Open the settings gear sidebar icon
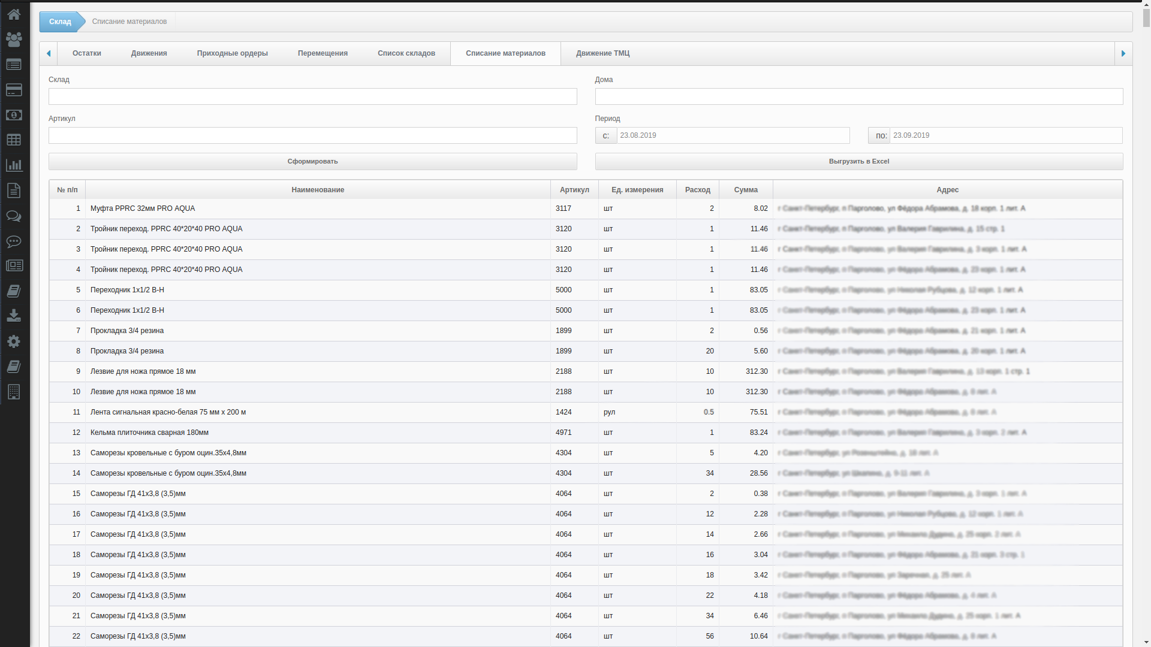 click(x=14, y=341)
